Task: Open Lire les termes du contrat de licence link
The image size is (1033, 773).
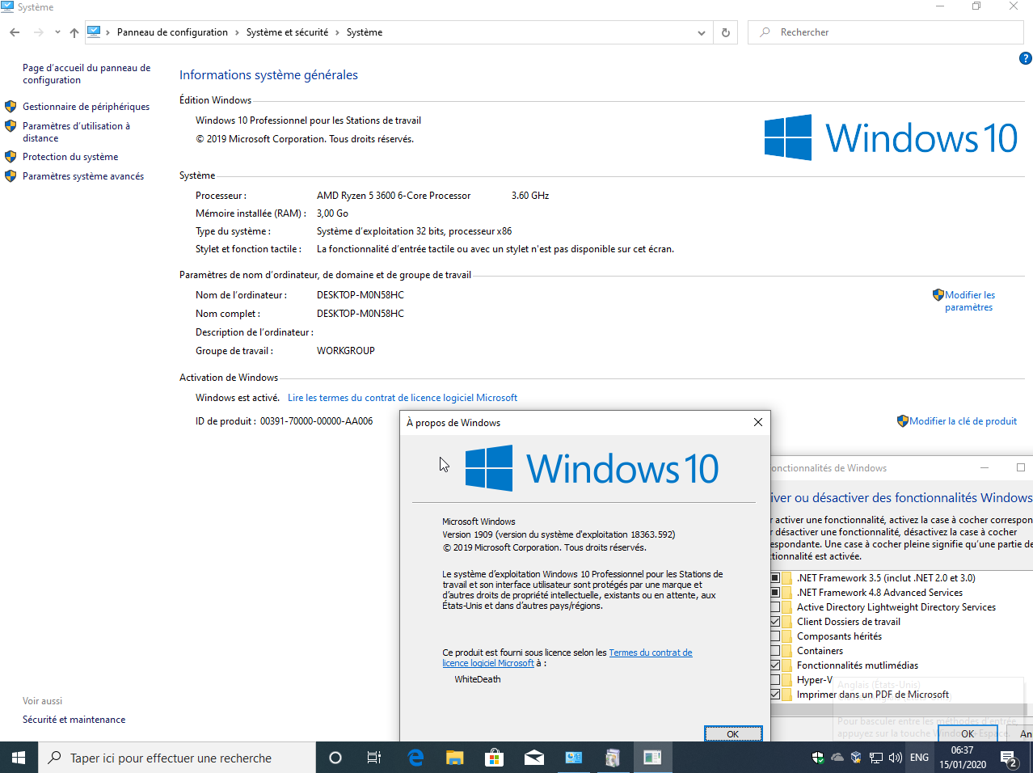Action: coord(403,398)
